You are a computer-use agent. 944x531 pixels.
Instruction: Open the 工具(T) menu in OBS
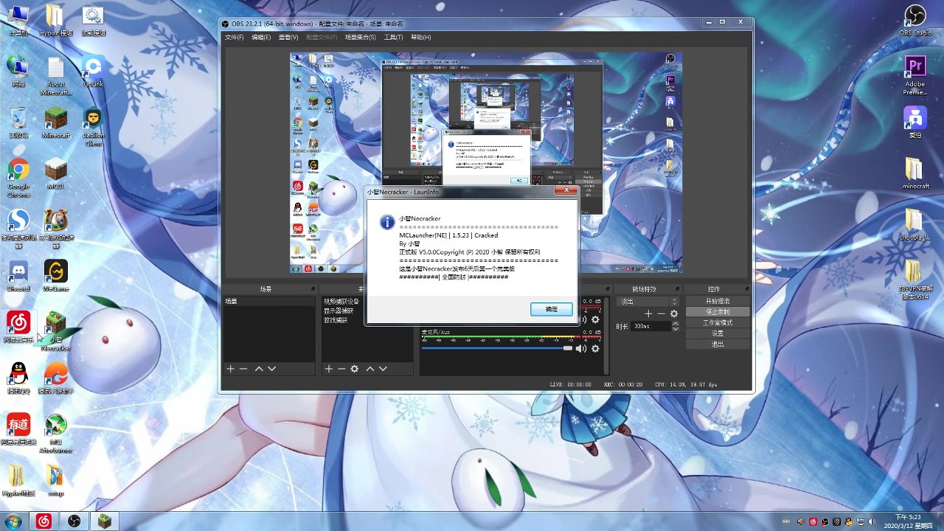pos(393,37)
